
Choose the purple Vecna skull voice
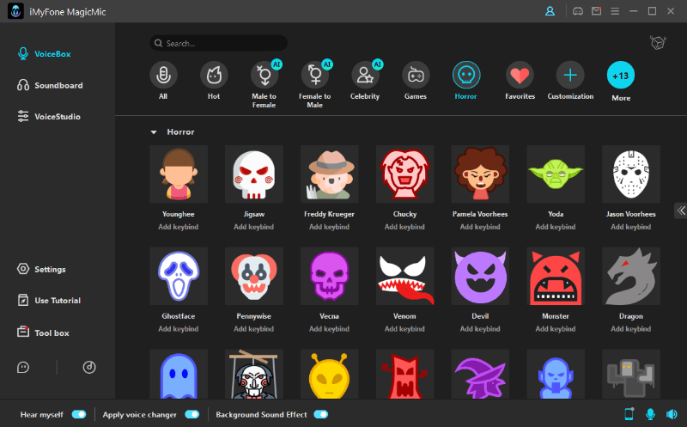(329, 276)
